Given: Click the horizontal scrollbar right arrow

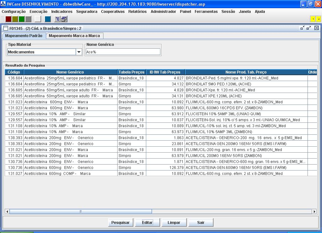Looking at the screenshot, I should coord(314,211).
